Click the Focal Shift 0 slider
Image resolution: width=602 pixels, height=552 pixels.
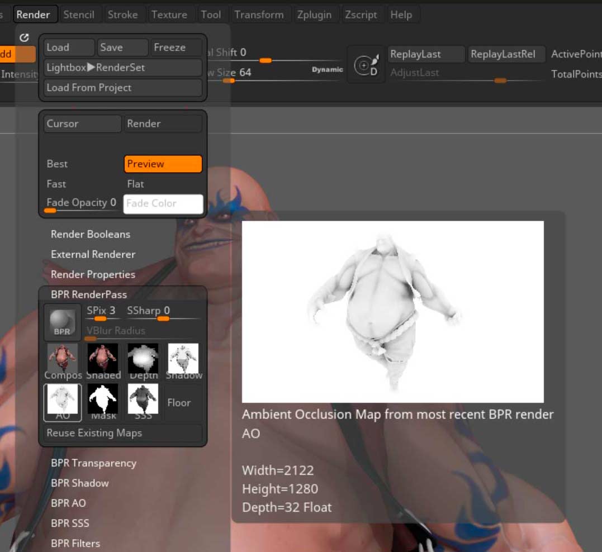[275, 54]
